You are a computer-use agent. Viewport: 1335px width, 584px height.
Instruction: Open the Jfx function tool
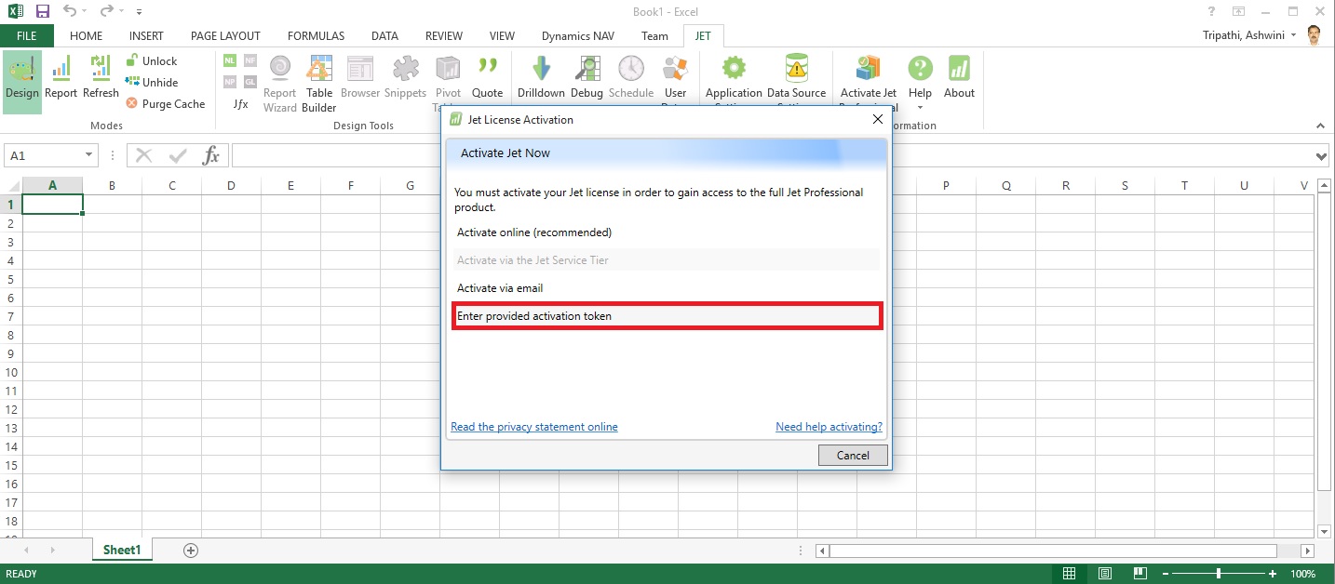pyautogui.click(x=240, y=104)
